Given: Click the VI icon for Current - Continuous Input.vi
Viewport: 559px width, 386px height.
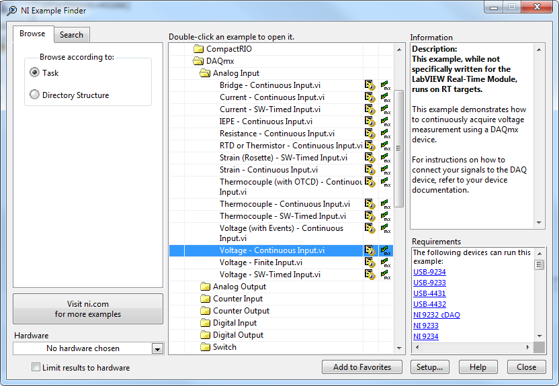Looking at the screenshot, I should pos(370,97).
